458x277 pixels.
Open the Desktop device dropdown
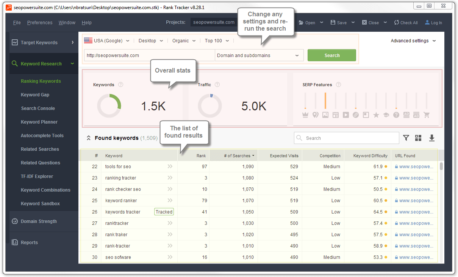(151, 41)
